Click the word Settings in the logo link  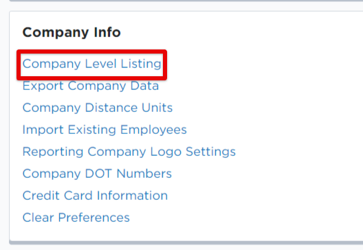pos(210,152)
